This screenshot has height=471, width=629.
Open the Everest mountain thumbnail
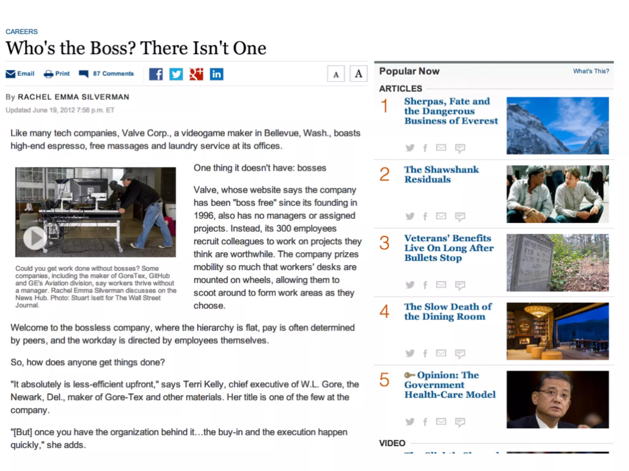557,125
